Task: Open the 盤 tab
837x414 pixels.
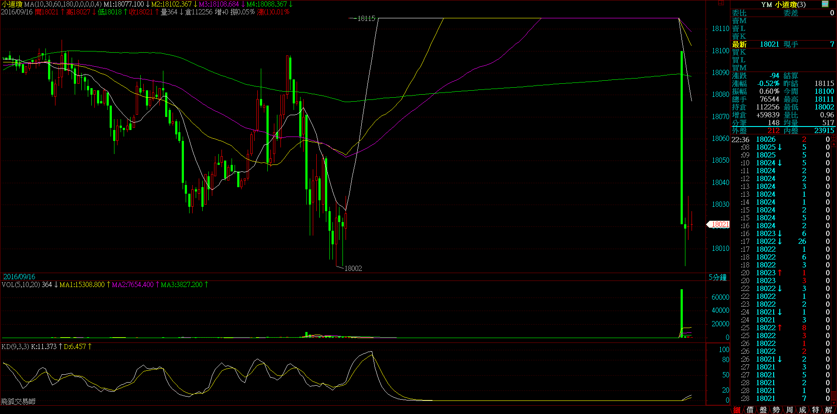Action: pos(764,410)
